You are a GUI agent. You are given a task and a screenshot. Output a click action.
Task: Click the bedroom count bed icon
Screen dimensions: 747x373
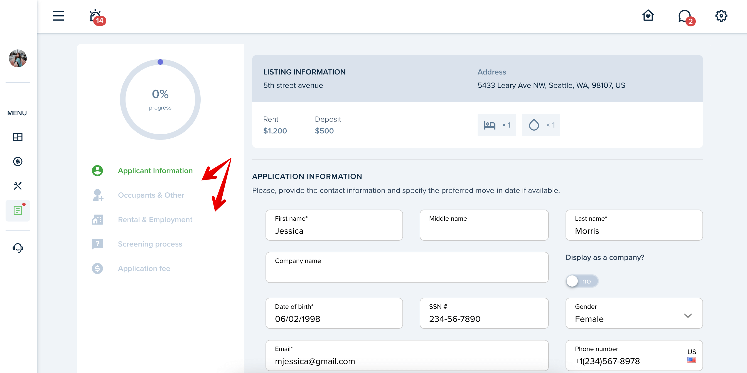pyautogui.click(x=490, y=125)
